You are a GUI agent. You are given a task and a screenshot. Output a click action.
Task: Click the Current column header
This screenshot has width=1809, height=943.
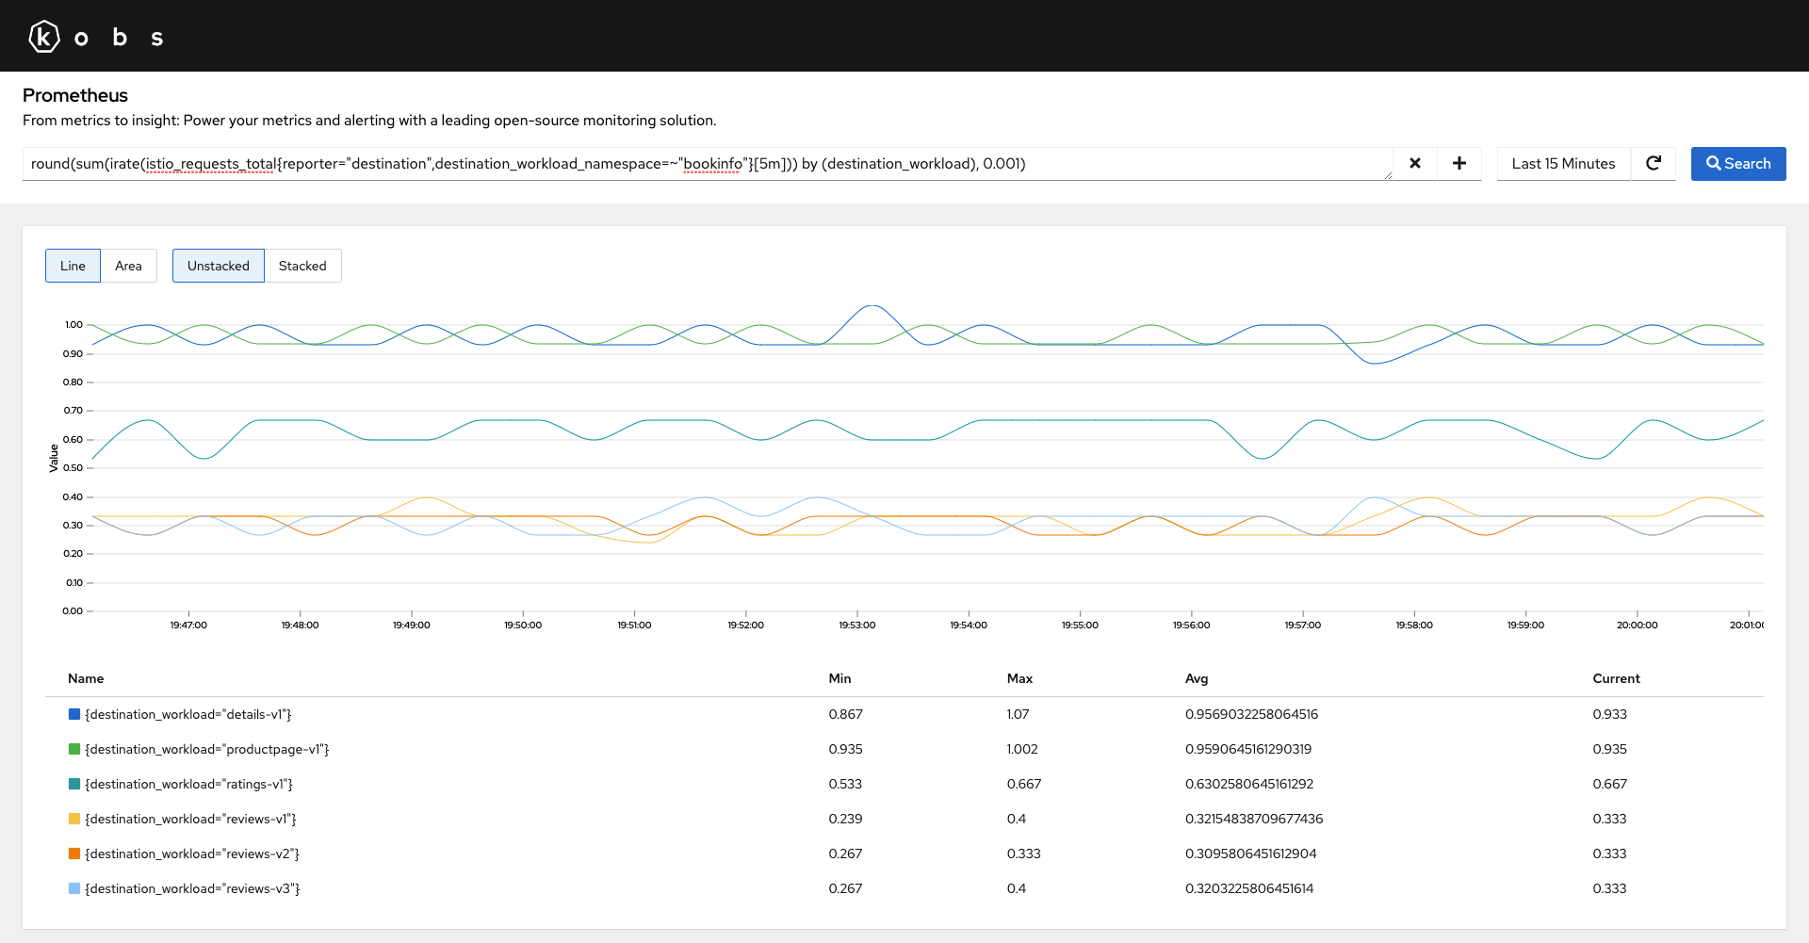click(x=1616, y=678)
